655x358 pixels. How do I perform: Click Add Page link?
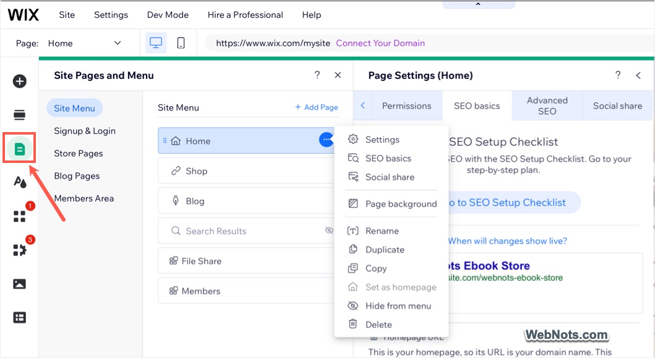[x=317, y=107]
